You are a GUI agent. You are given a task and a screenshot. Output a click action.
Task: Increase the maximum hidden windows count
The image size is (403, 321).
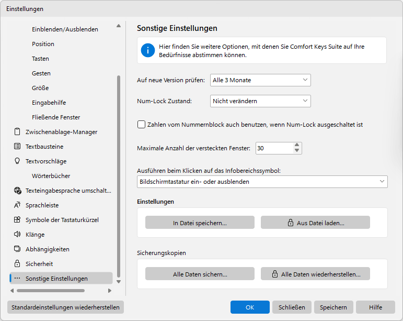coord(297,145)
